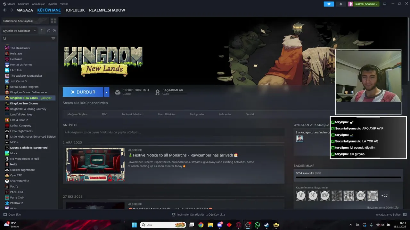Open the DLC link
Image resolution: width=410 pixels, height=230 pixels.
[x=105, y=114]
